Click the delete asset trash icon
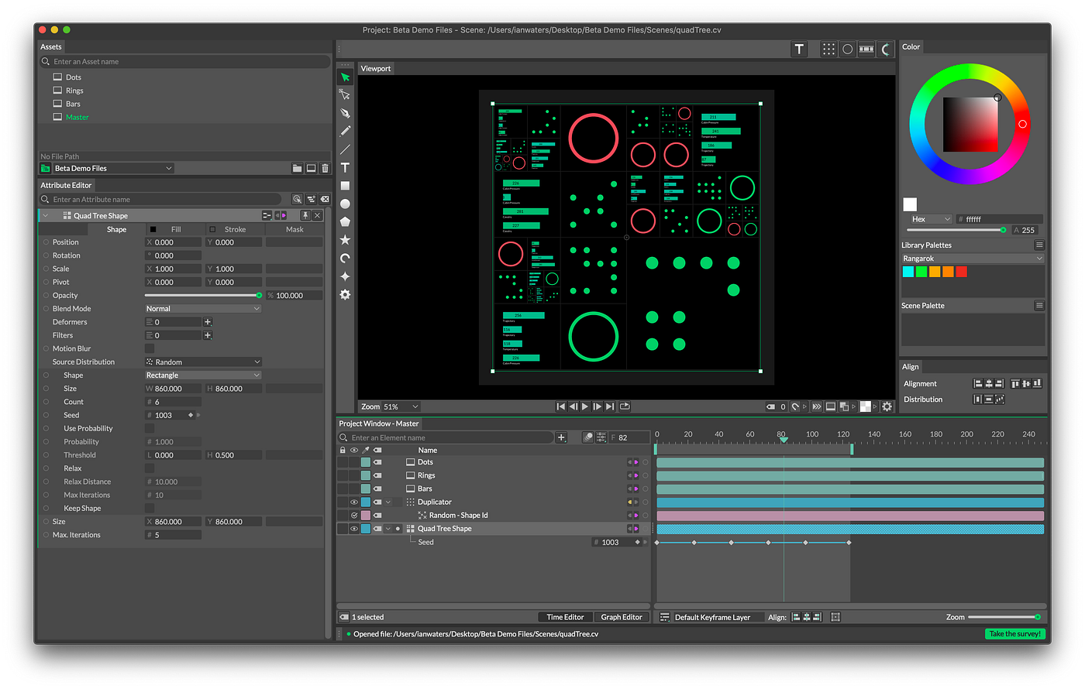Viewport: 1085px width, 689px height. pos(325,168)
